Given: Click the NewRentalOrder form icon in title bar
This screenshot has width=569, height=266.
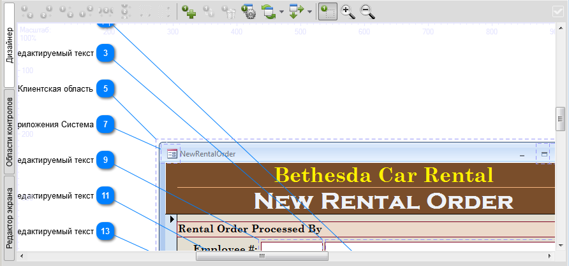Looking at the screenshot, I should tap(172, 154).
